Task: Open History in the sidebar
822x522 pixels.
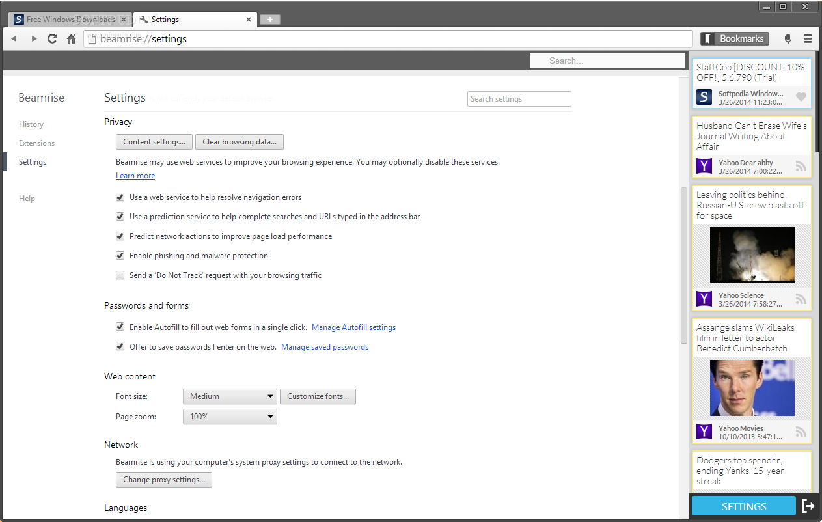Action: [x=31, y=124]
